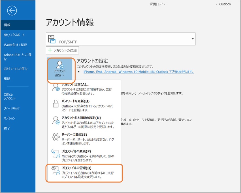Open Office アカウント in the sidebar
241x193 pixels.
(x=18, y=96)
